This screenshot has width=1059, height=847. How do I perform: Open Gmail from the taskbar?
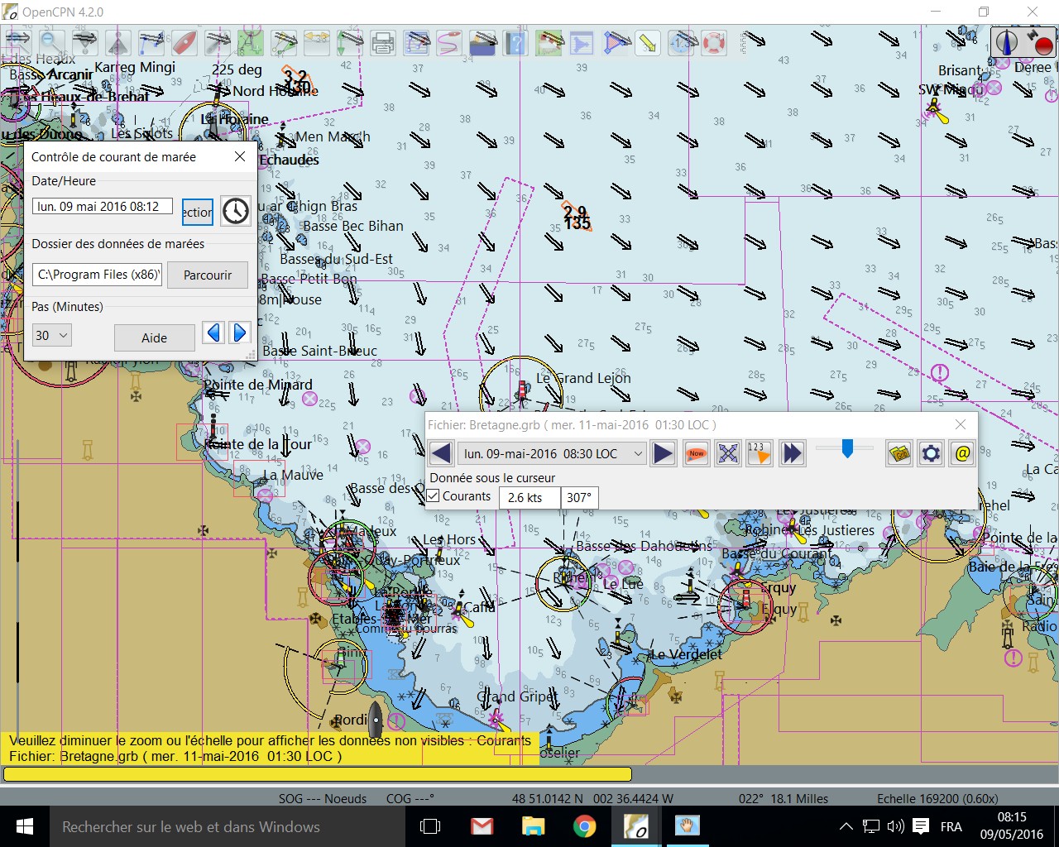(x=482, y=826)
